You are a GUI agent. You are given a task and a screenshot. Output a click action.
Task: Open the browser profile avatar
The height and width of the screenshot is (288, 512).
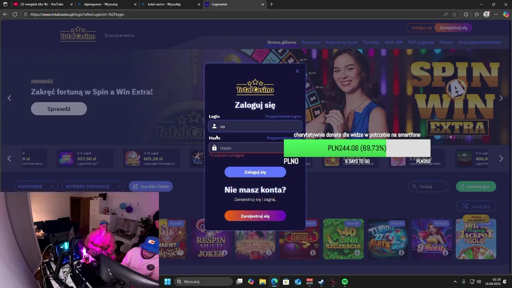[x=486, y=14]
